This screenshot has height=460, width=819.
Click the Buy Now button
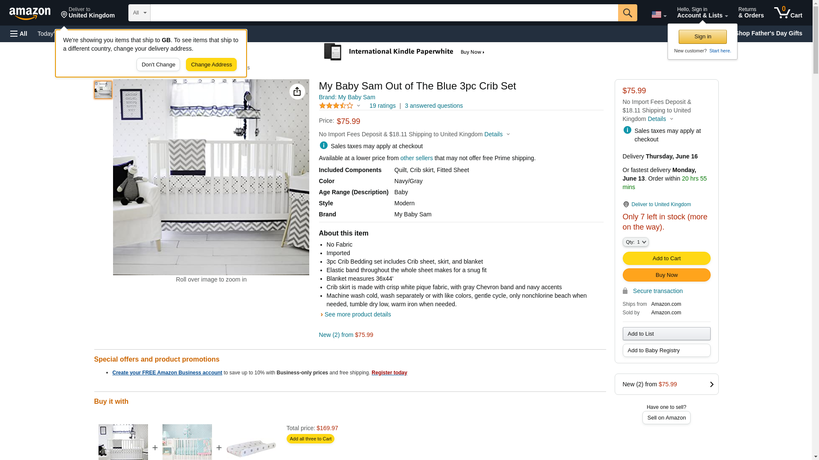tap(666, 275)
